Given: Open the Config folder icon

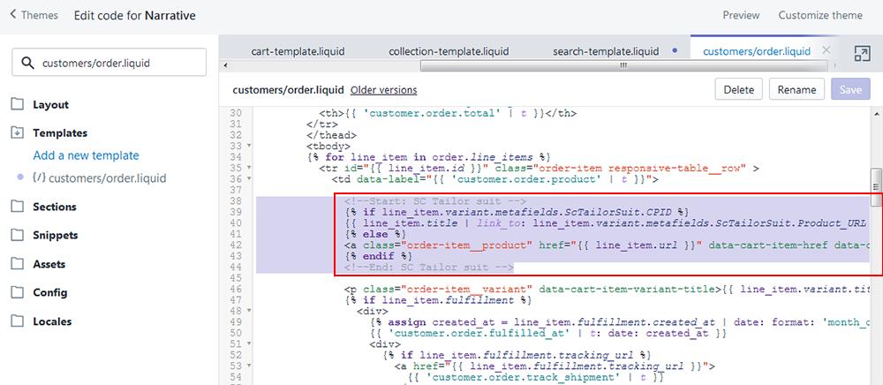Looking at the screenshot, I should pos(18,292).
